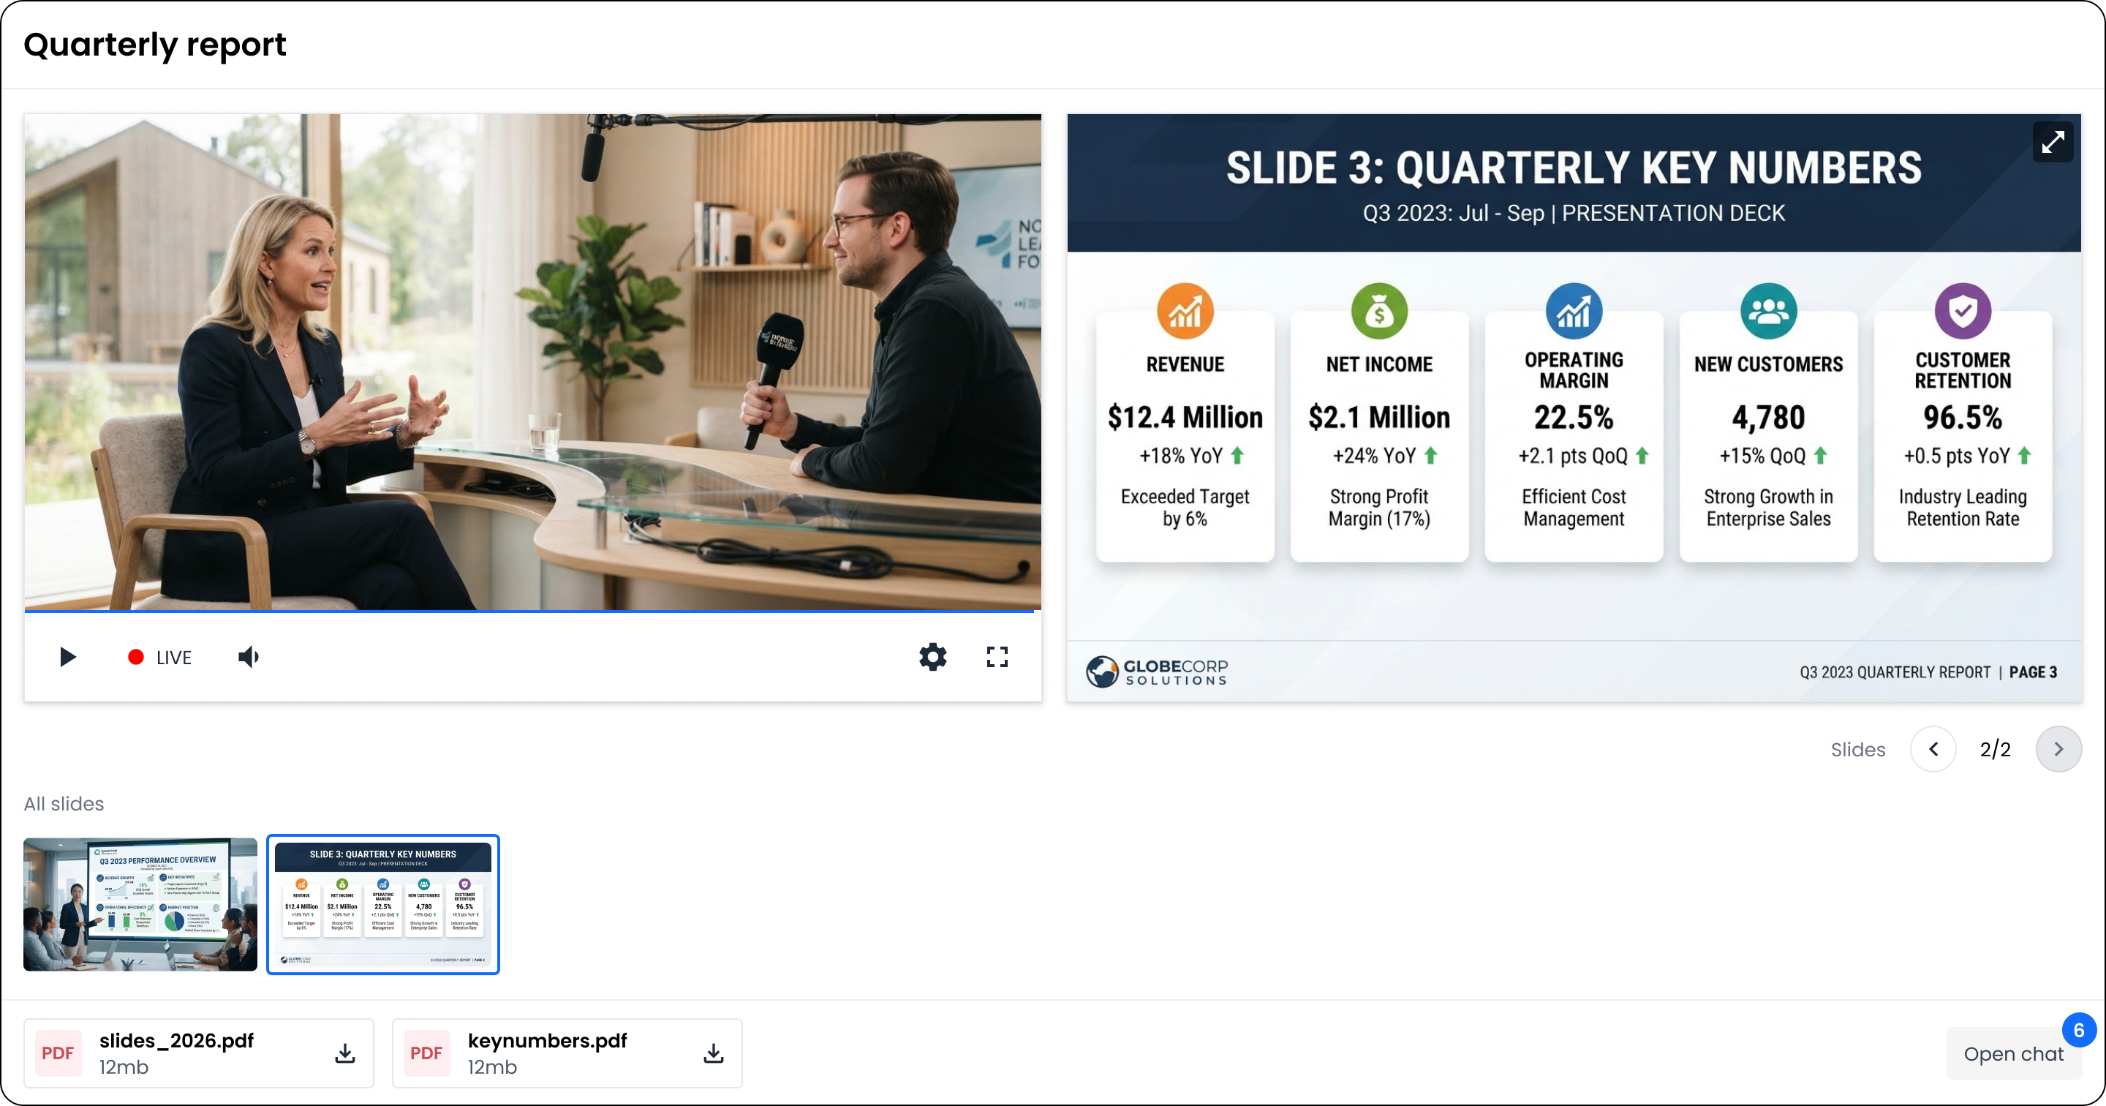The width and height of the screenshot is (2106, 1106).
Task: Click the $2.1 Million net income value
Action: tap(1379, 417)
